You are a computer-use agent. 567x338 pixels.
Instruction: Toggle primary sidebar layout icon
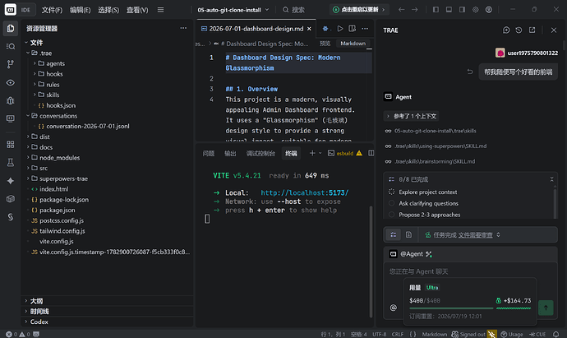pyautogui.click(x=436, y=10)
